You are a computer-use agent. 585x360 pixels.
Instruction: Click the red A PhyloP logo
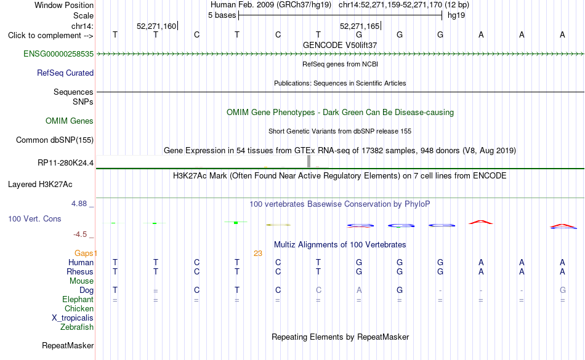(x=481, y=223)
